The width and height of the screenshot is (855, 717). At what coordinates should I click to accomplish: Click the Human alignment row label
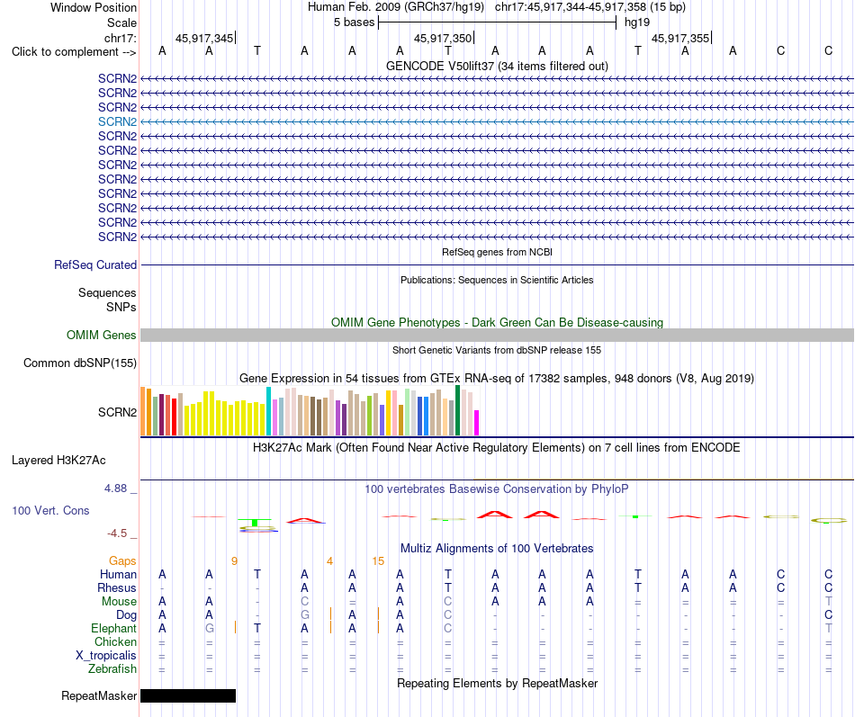point(118,574)
